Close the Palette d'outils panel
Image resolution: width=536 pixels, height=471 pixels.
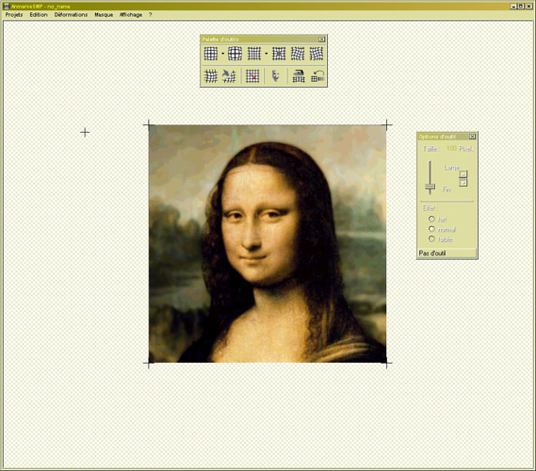(321, 40)
